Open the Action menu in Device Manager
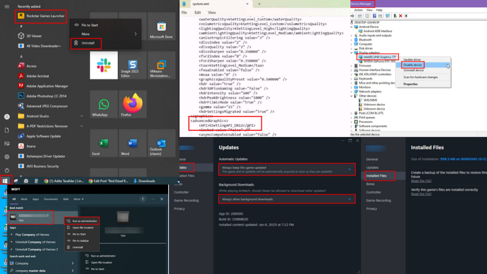487x274 pixels. tap(358, 10)
